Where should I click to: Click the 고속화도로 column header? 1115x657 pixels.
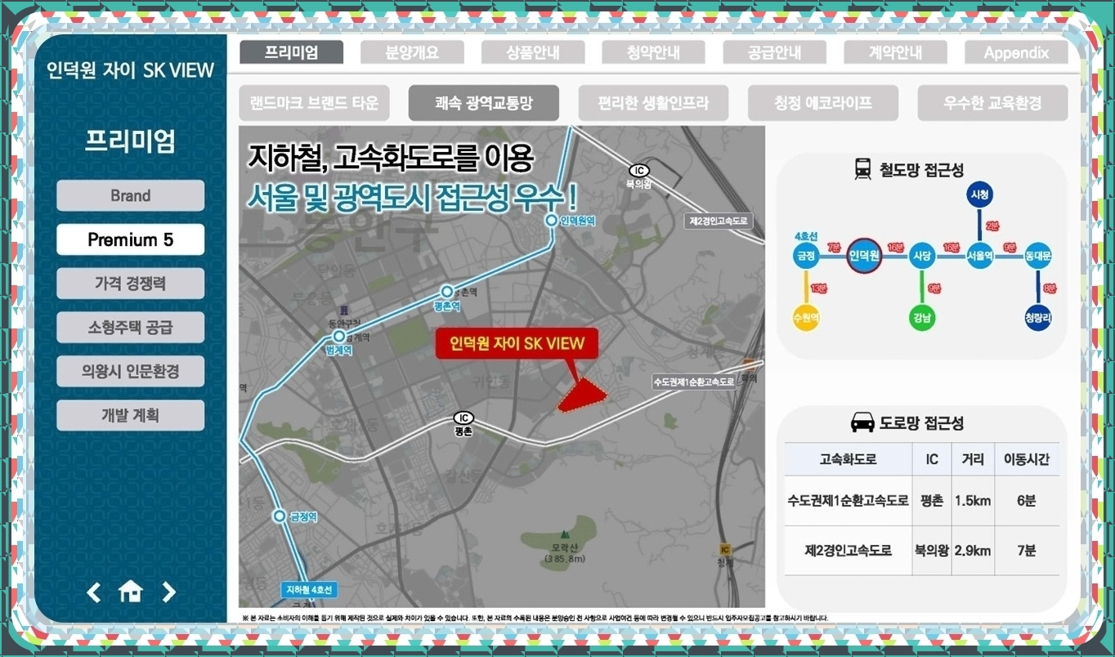[x=849, y=459]
